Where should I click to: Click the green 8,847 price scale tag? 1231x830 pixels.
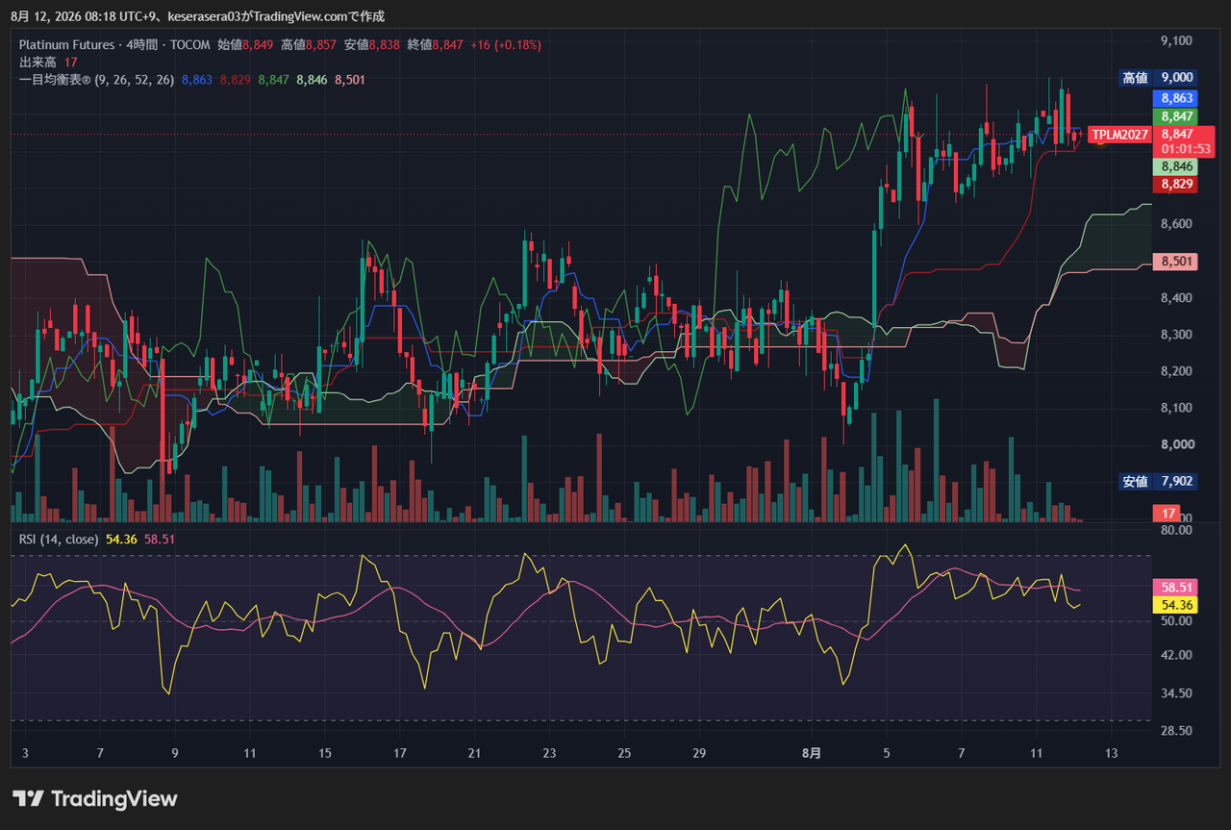click(x=1174, y=116)
